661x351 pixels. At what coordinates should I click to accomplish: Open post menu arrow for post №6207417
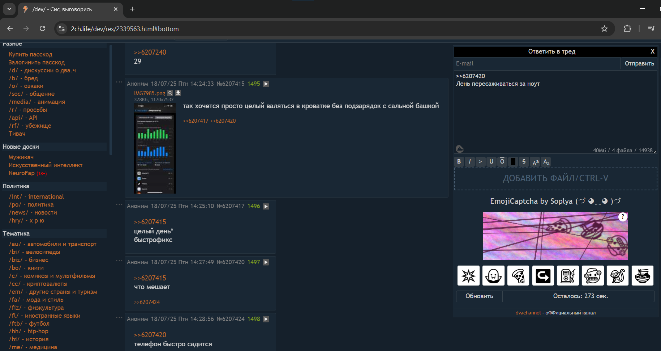pos(266,206)
